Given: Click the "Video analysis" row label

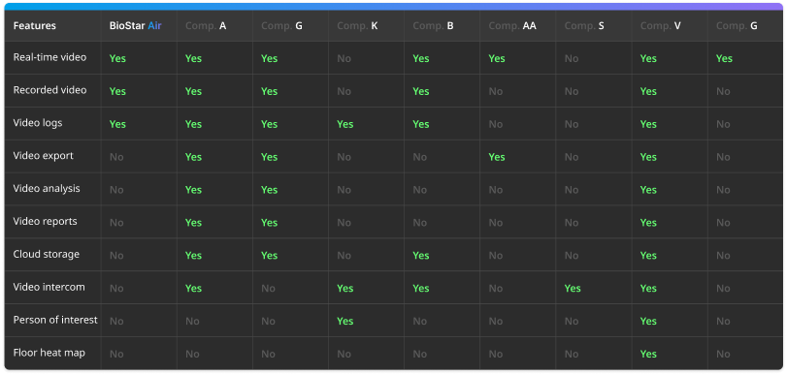Looking at the screenshot, I should (x=47, y=189).
